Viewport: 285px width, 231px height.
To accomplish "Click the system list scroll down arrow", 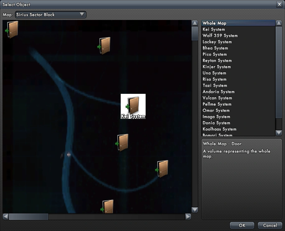I will tap(279, 133).
